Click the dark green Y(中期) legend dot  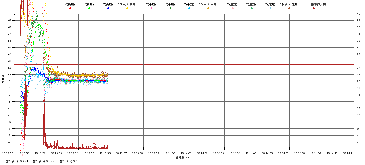point(170,8)
